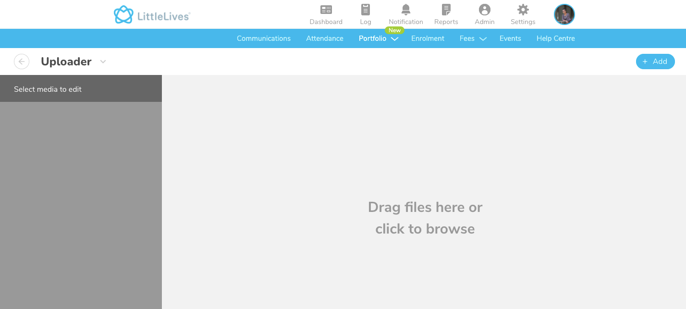The width and height of the screenshot is (686, 309).
Task: Open the Attendance menu item
Action: pos(325,38)
